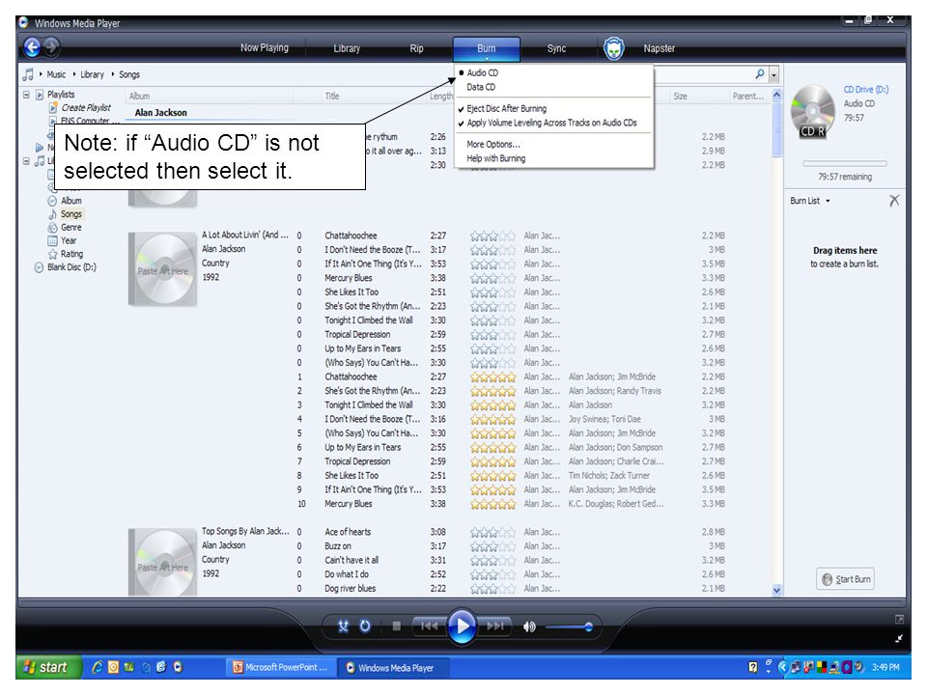Open the Burn tab dropdown arrow
This screenshot has height=695, width=927.
(x=487, y=59)
